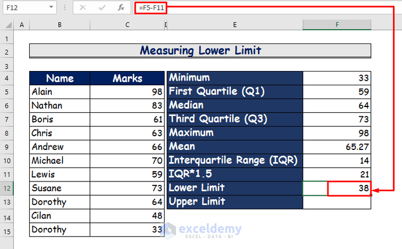Click the 'Minimum' label cell

tap(235, 78)
